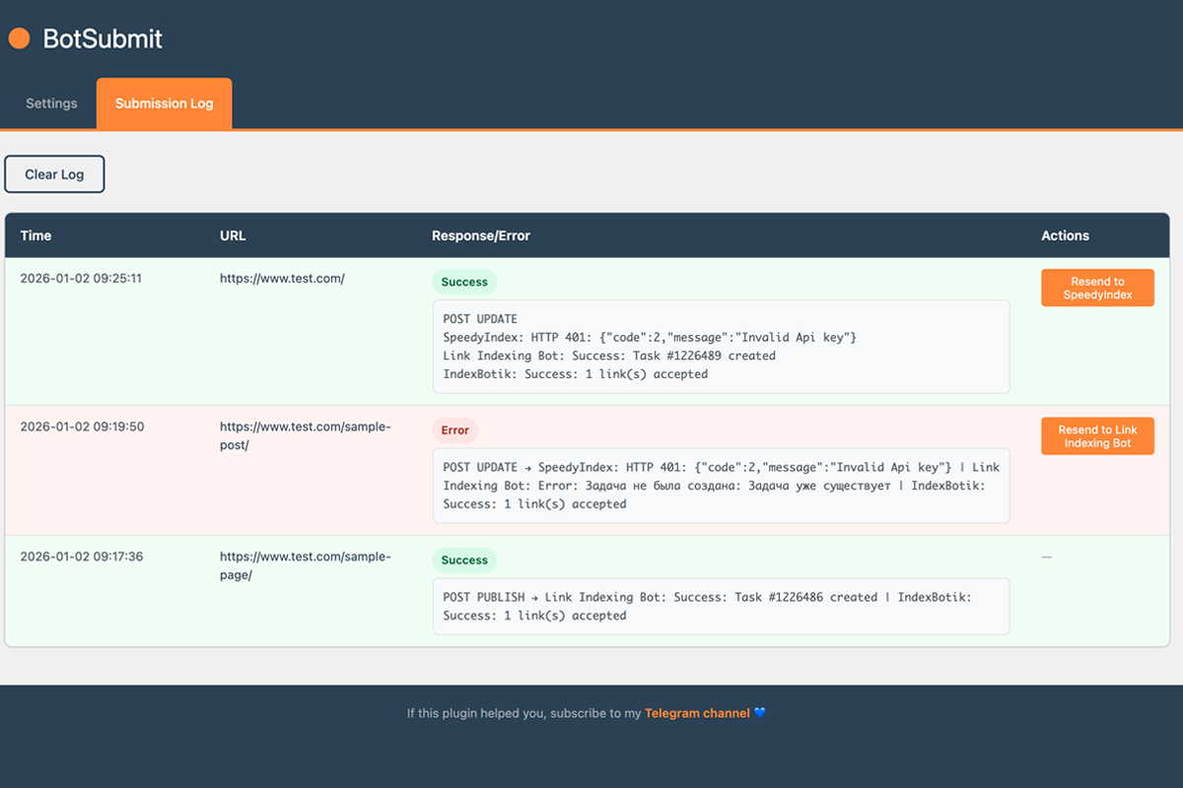Click the orange BotSubmit logo circle
Viewport: 1183px width, 788px height.
click(x=18, y=38)
